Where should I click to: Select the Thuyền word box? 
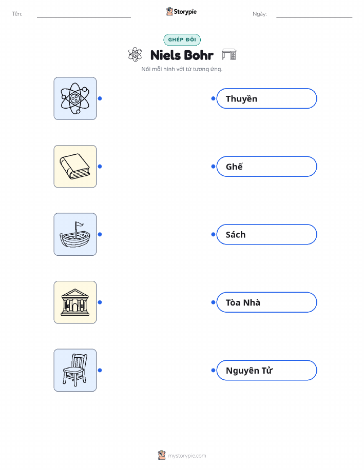pos(266,98)
